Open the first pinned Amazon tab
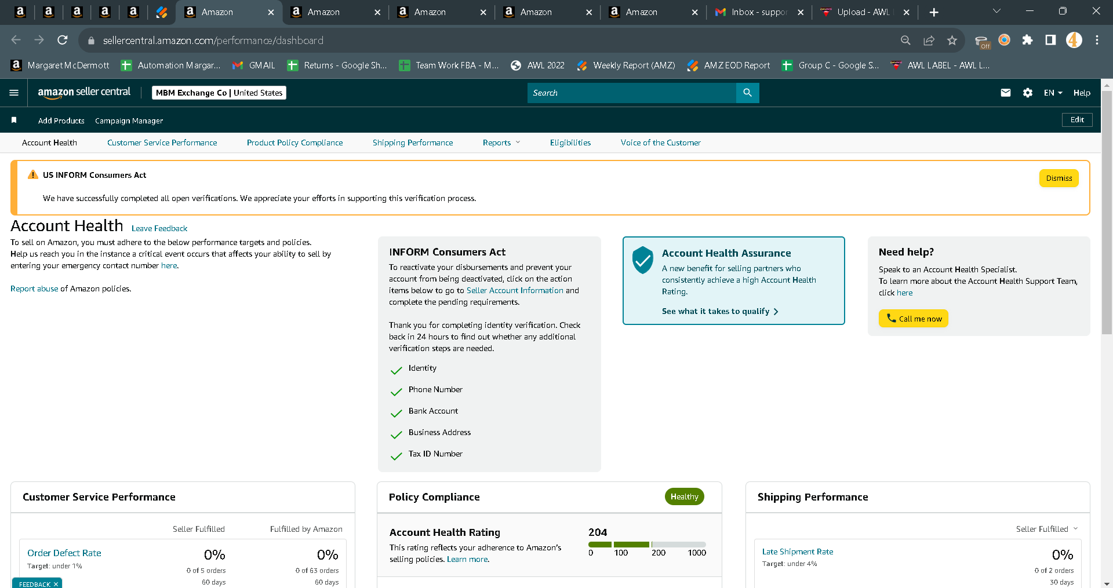The width and height of the screenshot is (1113, 588). (x=20, y=12)
